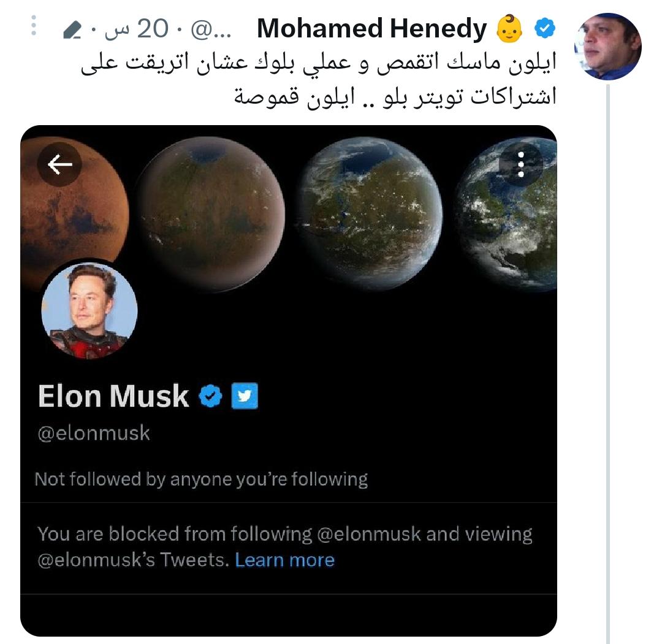Click the circular Elon Musk profile photo
Screen dimensions: 662x644
(89, 310)
